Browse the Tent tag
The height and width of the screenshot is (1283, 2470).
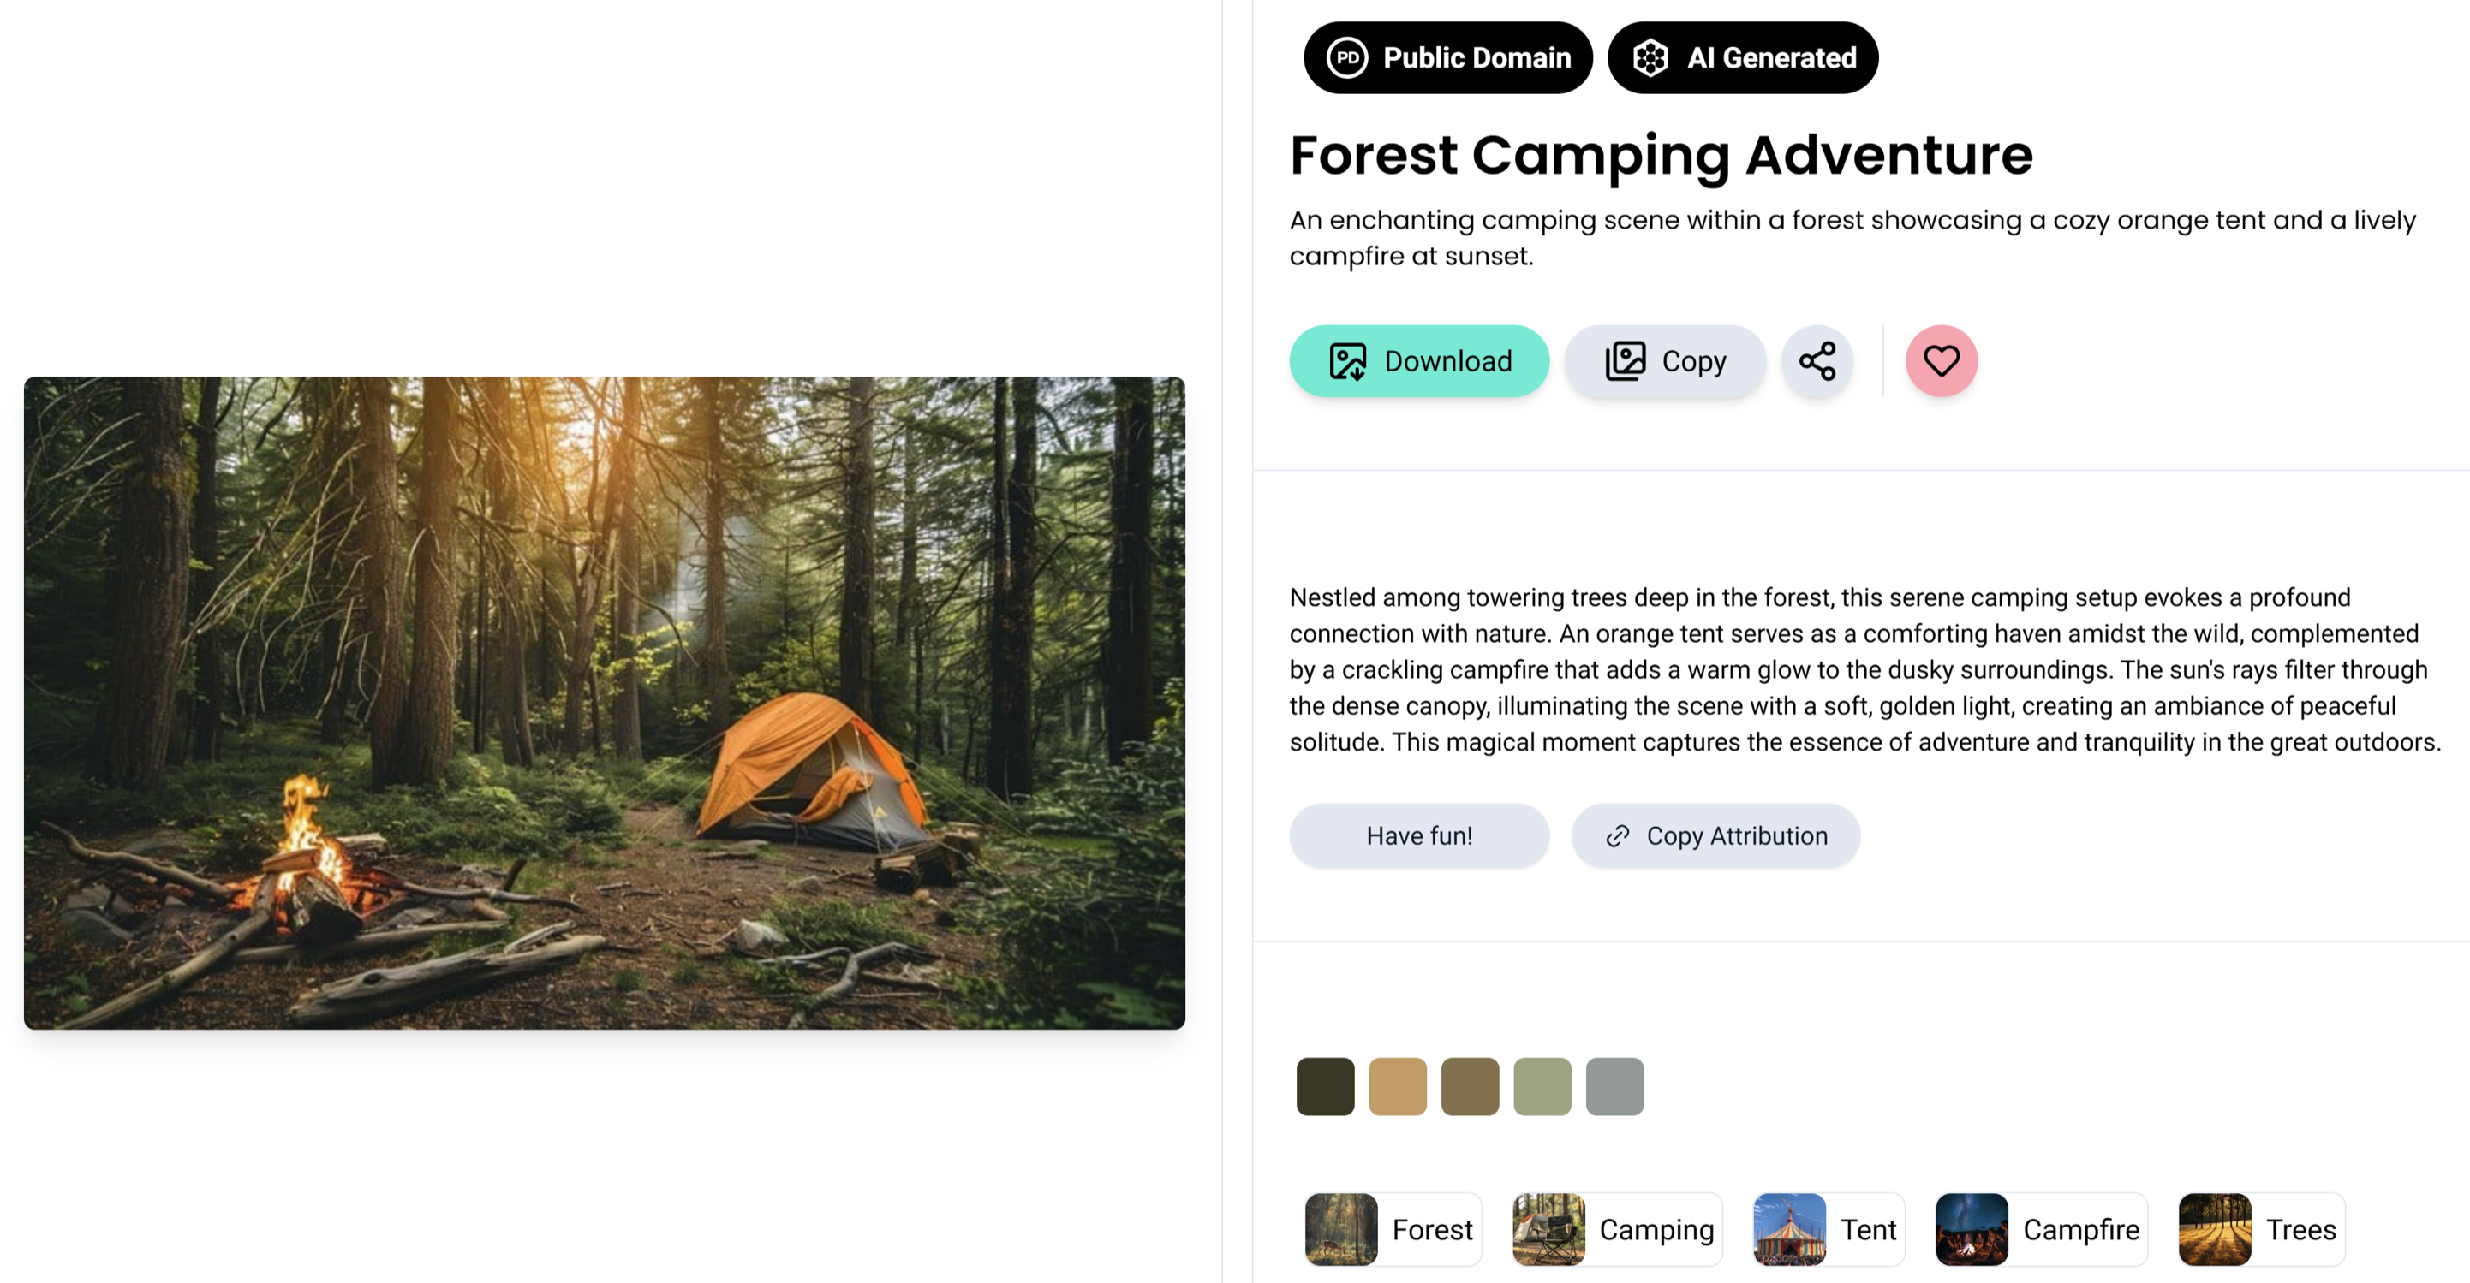coord(1829,1229)
